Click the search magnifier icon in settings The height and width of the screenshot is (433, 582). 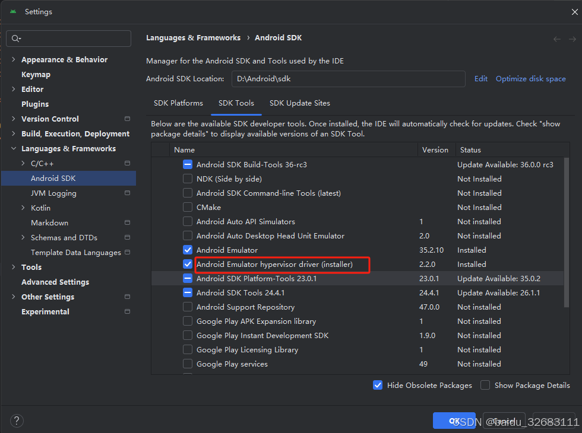15,39
